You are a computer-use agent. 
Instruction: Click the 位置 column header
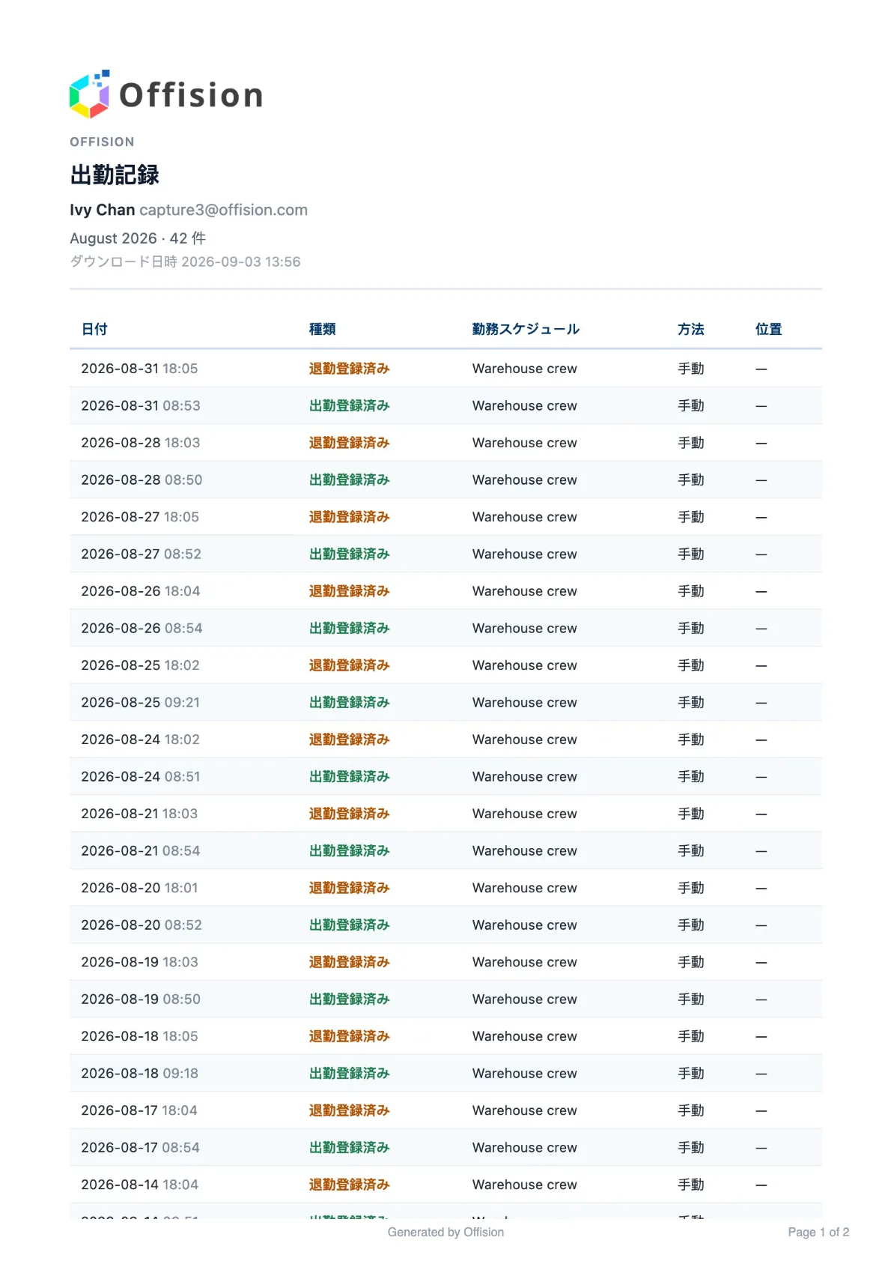(768, 329)
